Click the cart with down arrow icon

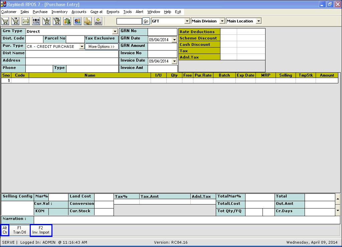pos(46,21)
